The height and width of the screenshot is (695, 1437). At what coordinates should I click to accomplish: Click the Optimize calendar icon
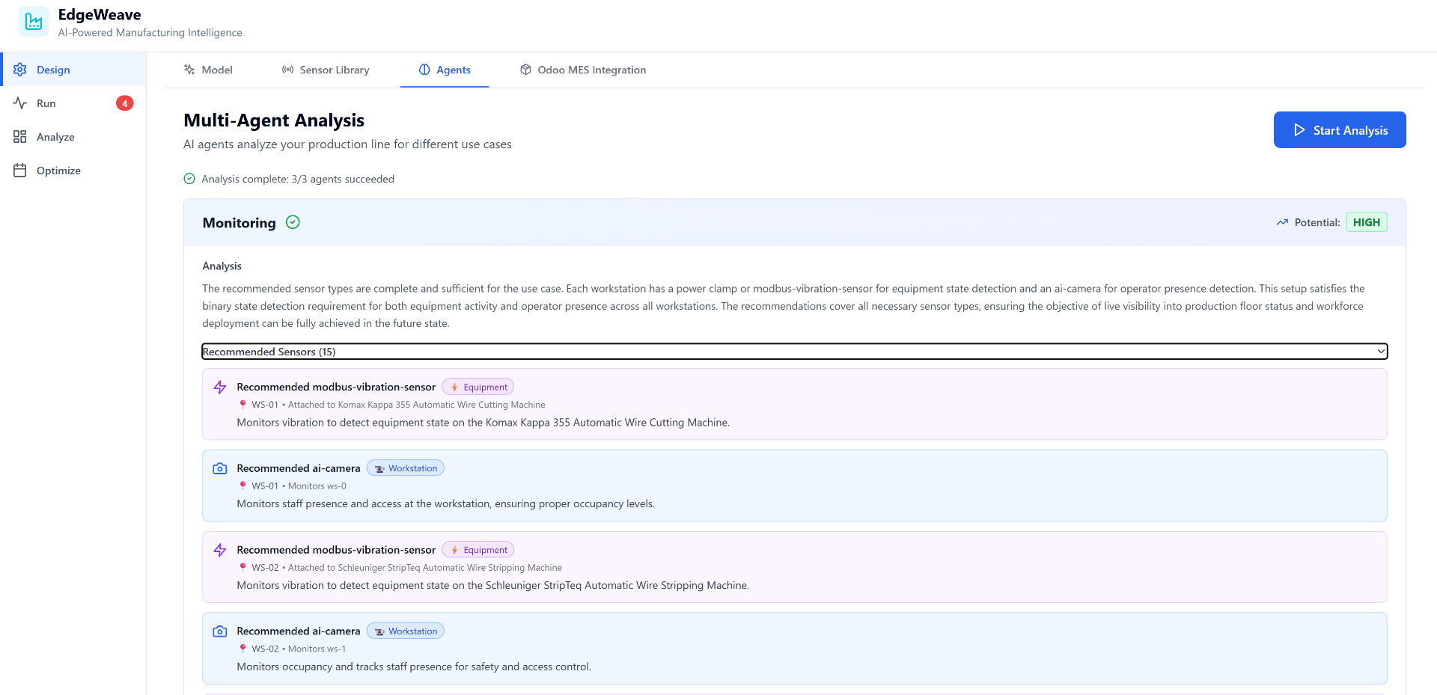[20, 171]
